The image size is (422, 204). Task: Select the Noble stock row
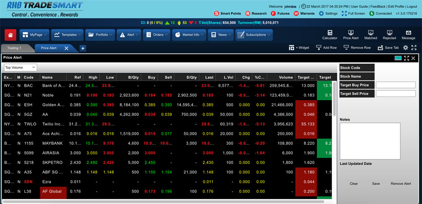(x=167, y=95)
